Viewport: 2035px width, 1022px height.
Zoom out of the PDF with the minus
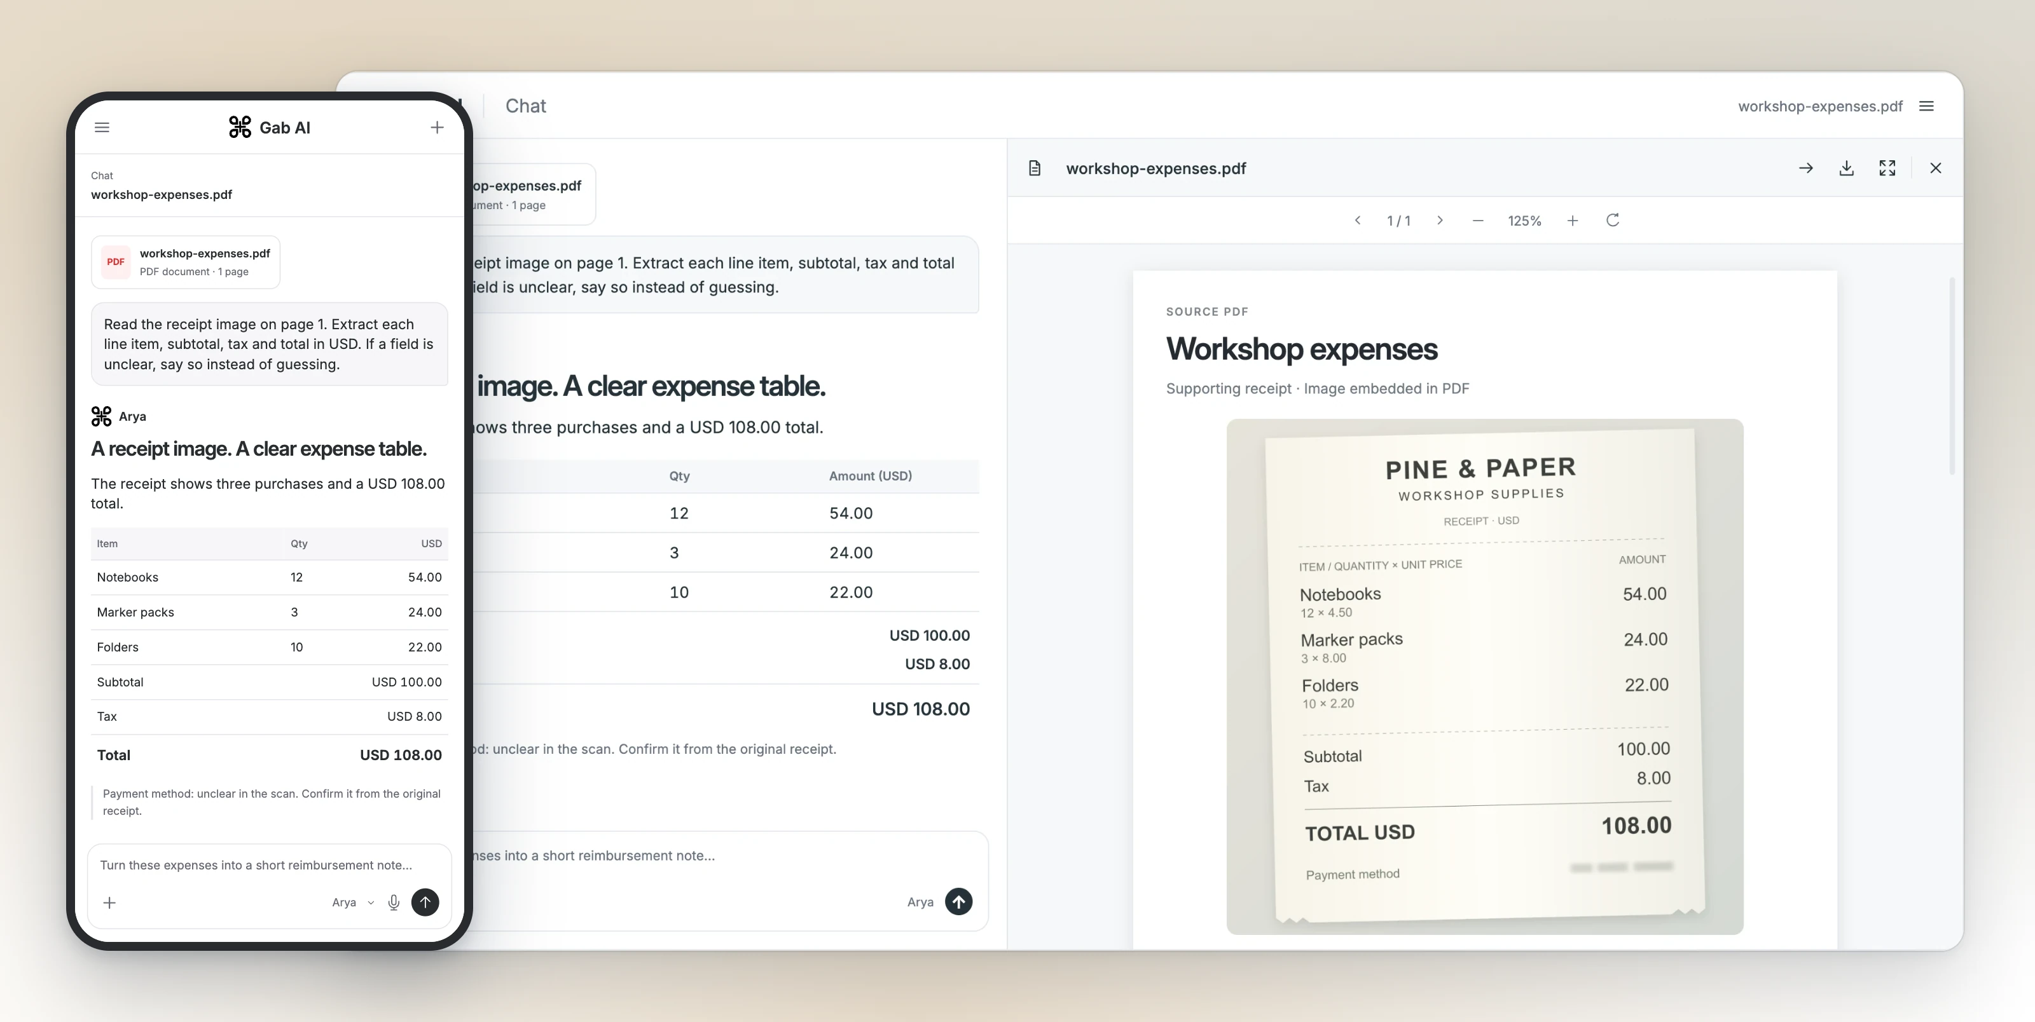click(x=1478, y=221)
